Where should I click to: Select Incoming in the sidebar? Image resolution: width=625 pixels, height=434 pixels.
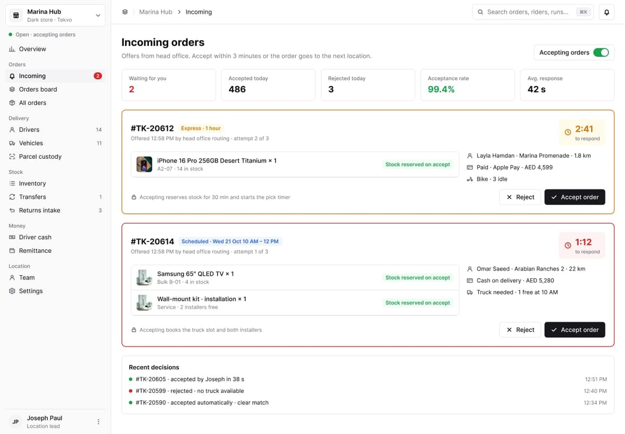[x=55, y=76]
